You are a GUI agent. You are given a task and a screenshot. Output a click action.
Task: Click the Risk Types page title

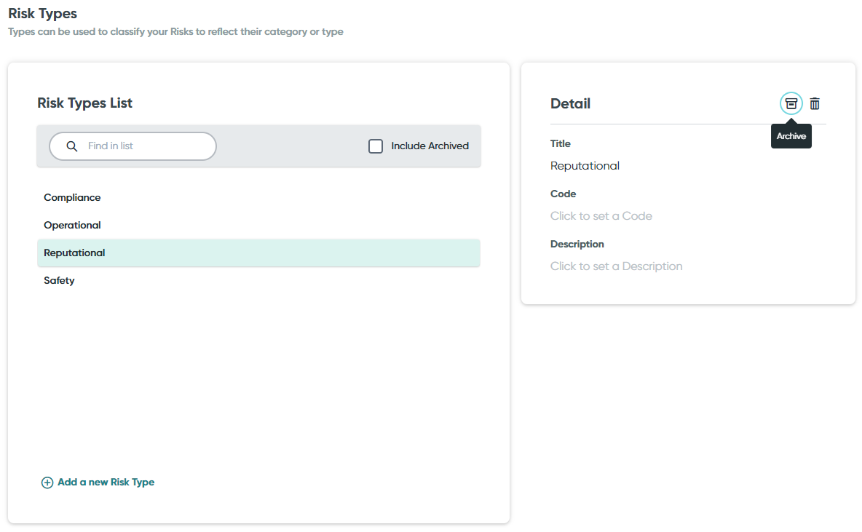[42, 13]
